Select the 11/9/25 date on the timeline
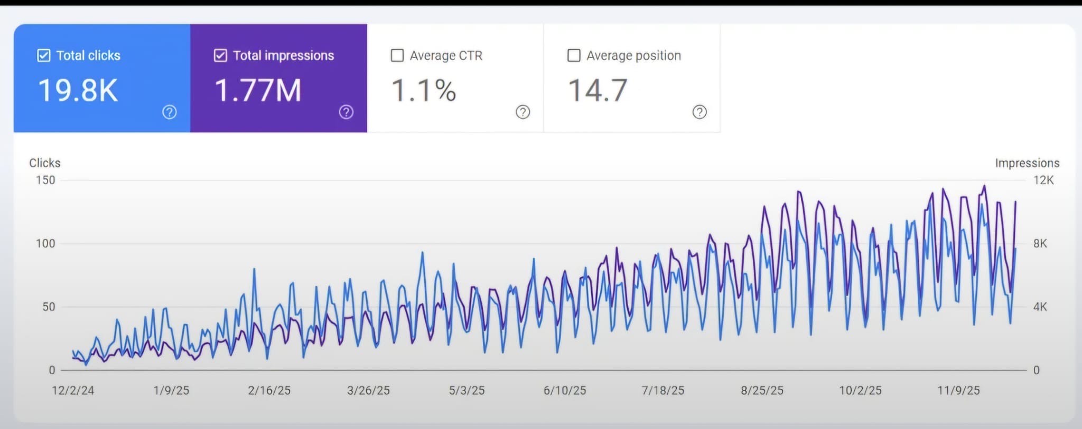1082x429 pixels. (958, 390)
